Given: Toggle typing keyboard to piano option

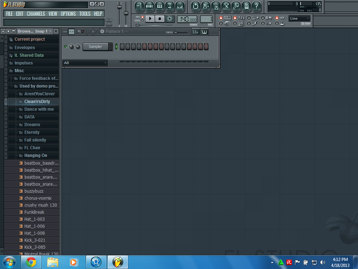Looking at the screenshot, I should [221, 18].
